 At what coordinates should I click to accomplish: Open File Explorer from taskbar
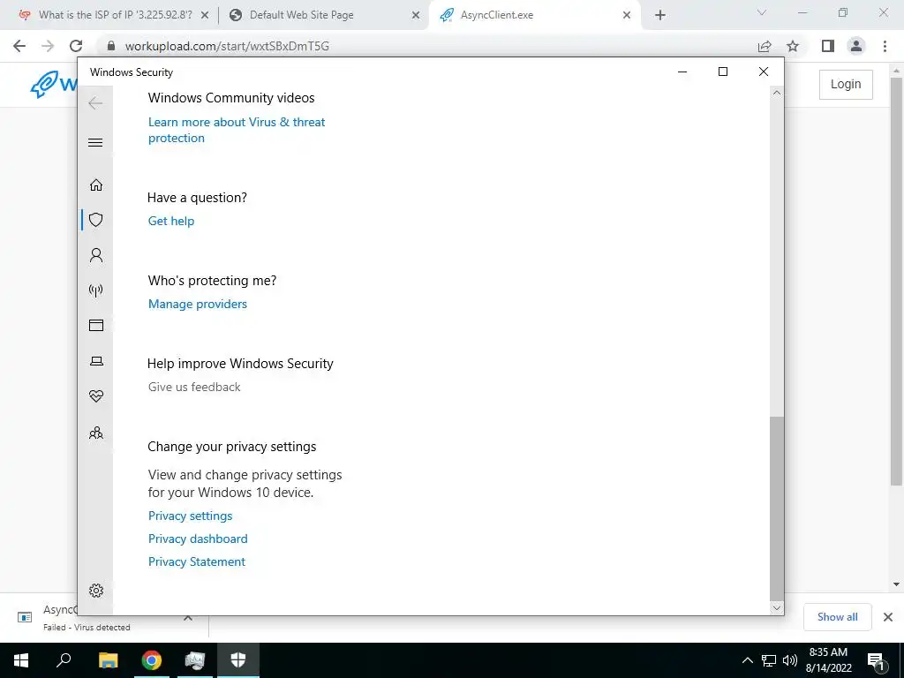pyautogui.click(x=108, y=660)
